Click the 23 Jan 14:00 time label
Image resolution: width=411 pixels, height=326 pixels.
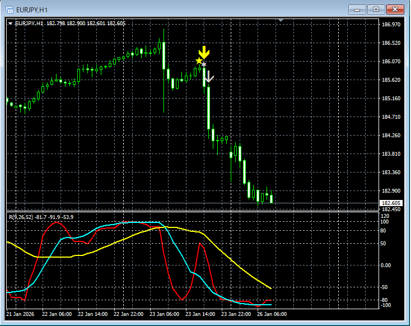201,314
